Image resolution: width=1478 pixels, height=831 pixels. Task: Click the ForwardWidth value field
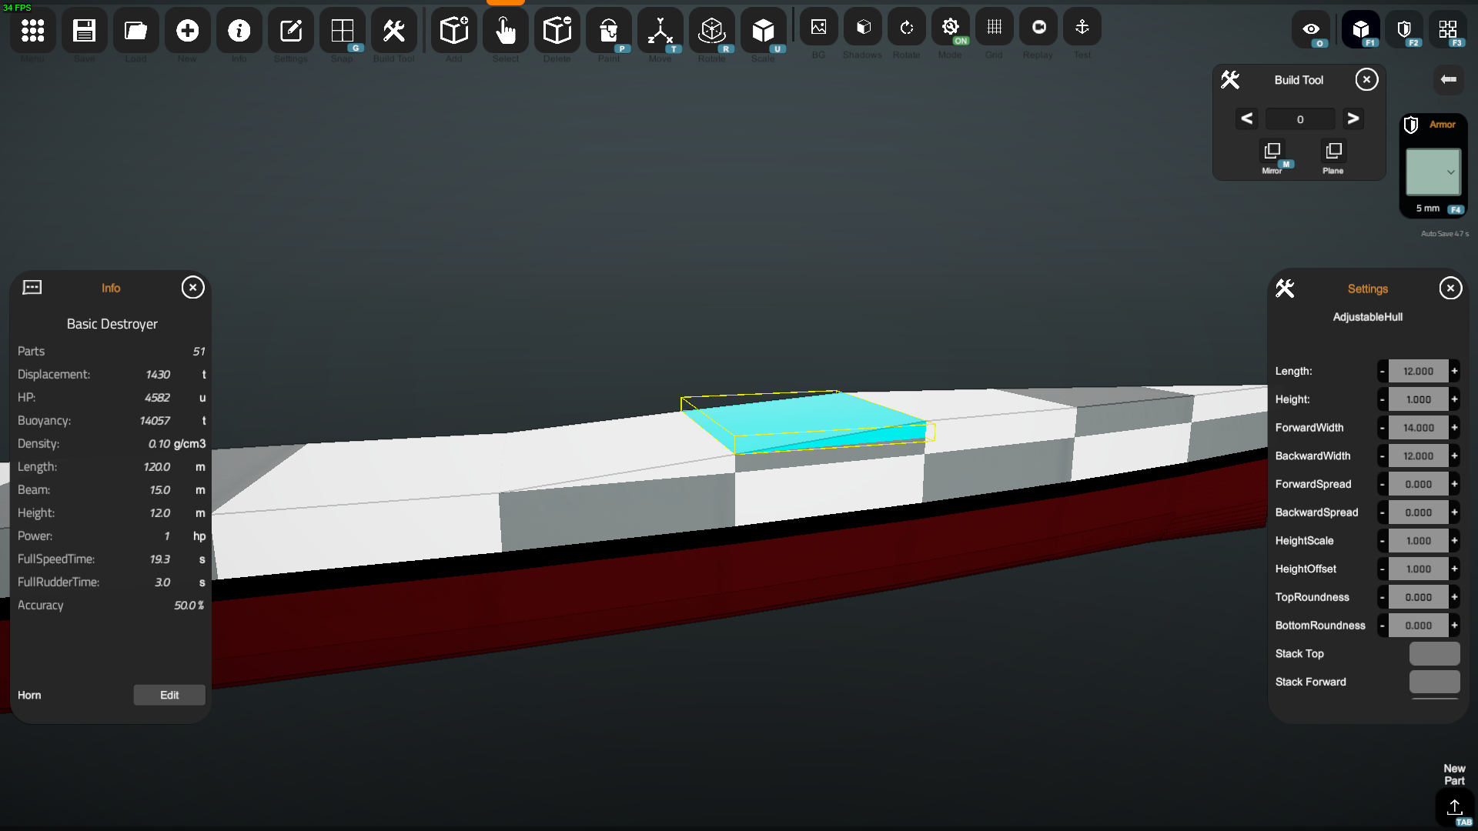pyautogui.click(x=1418, y=428)
